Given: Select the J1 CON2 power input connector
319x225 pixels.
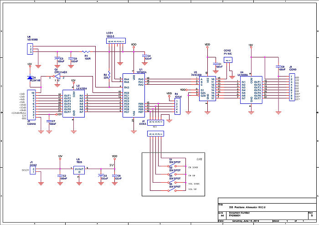Looking at the screenshot, I should pyautogui.click(x=33, y=170).
